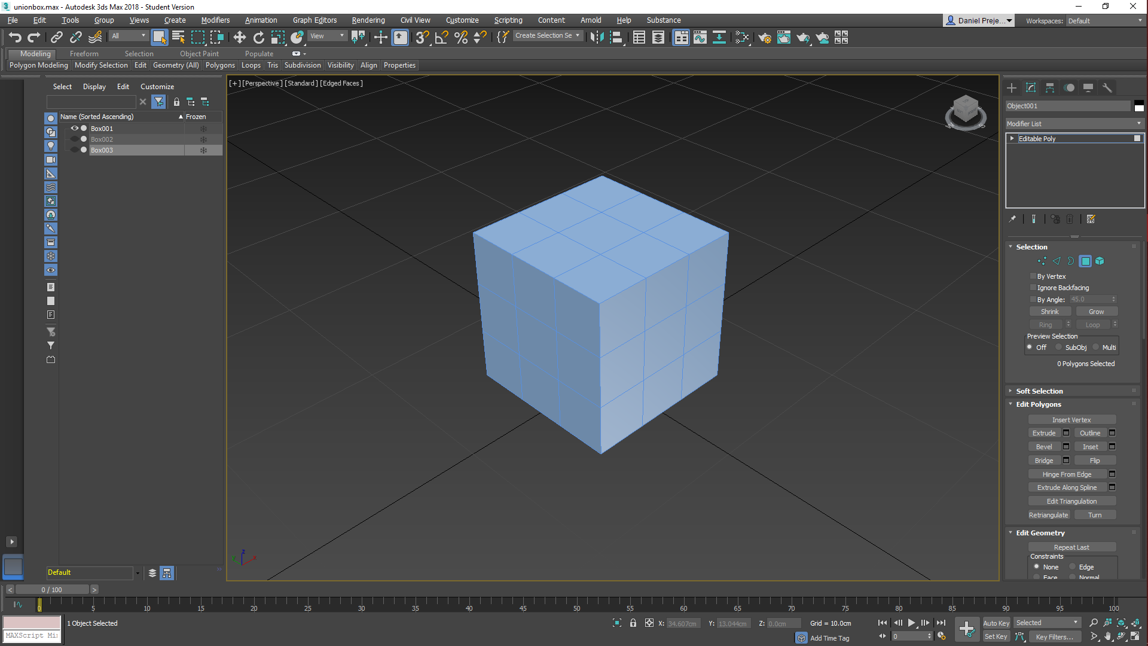
Task: Pin the modifier stack
Action: tap(1013, 219)
